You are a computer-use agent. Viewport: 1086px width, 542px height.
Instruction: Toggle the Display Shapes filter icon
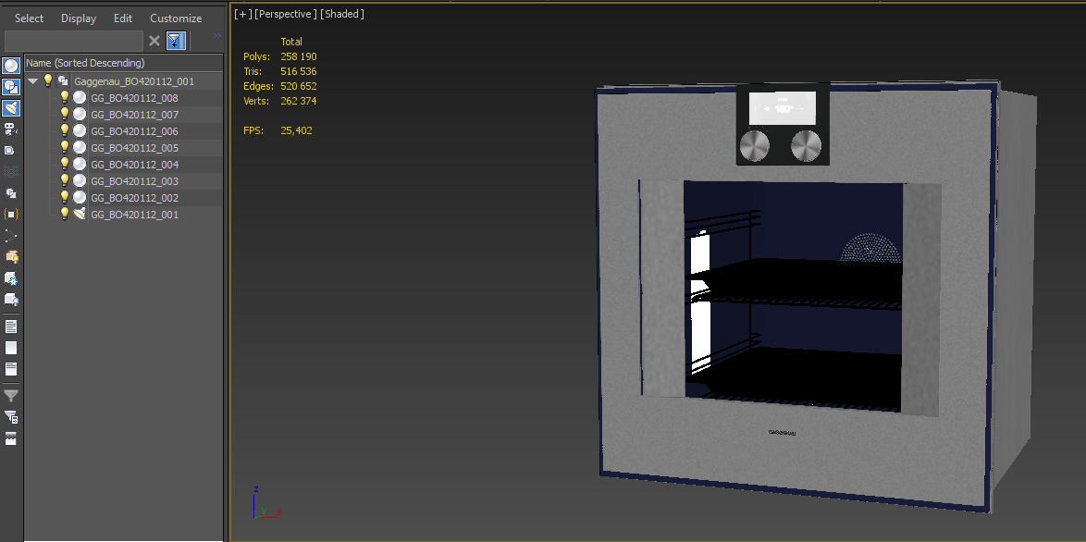tap(11, 87)
